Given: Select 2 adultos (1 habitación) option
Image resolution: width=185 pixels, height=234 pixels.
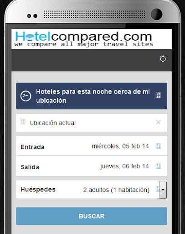Looking at the screenshot, I should click(116, 190).
